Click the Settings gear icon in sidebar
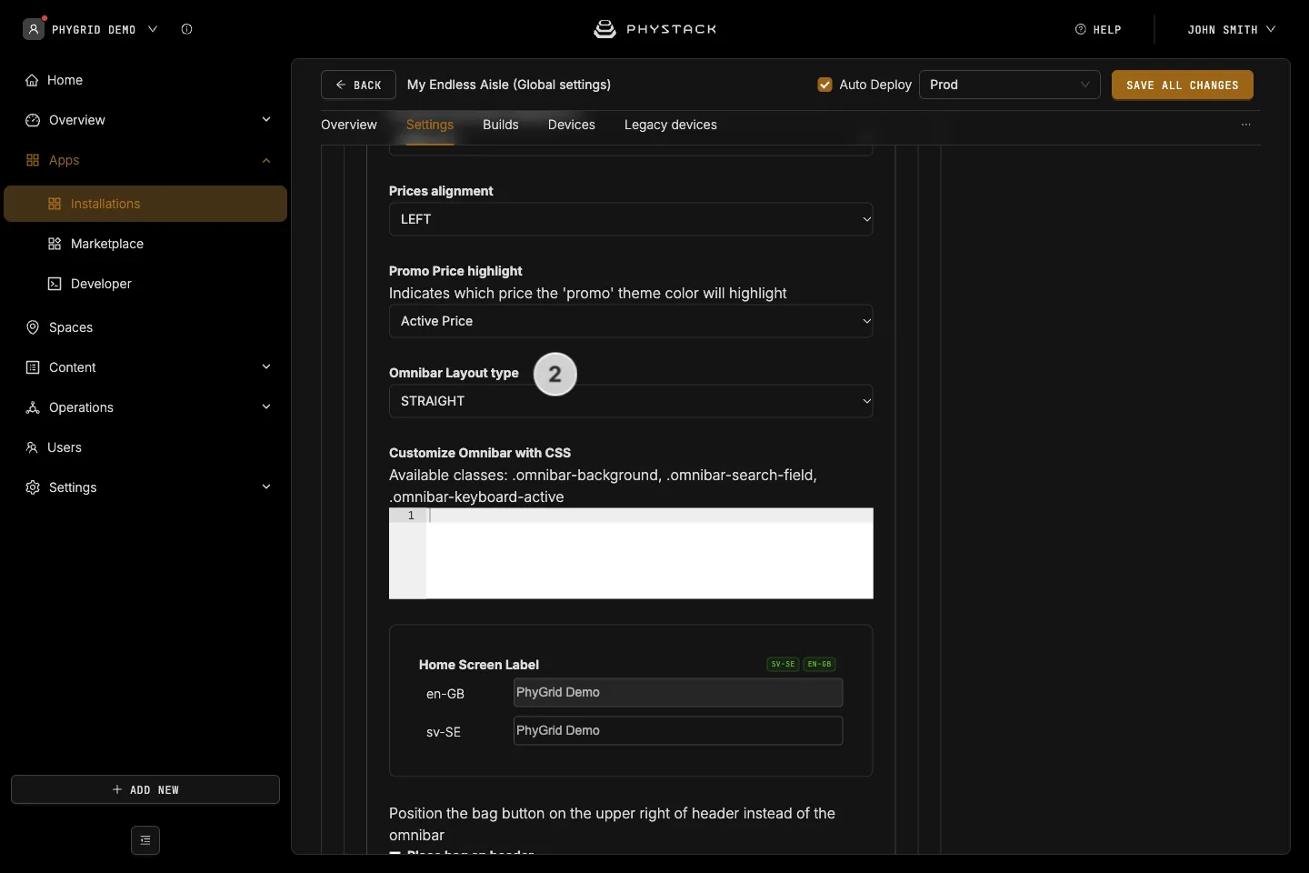 point(33,487)
